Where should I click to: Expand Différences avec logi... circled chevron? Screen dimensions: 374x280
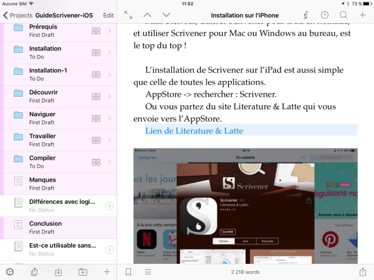click(110, 206)
